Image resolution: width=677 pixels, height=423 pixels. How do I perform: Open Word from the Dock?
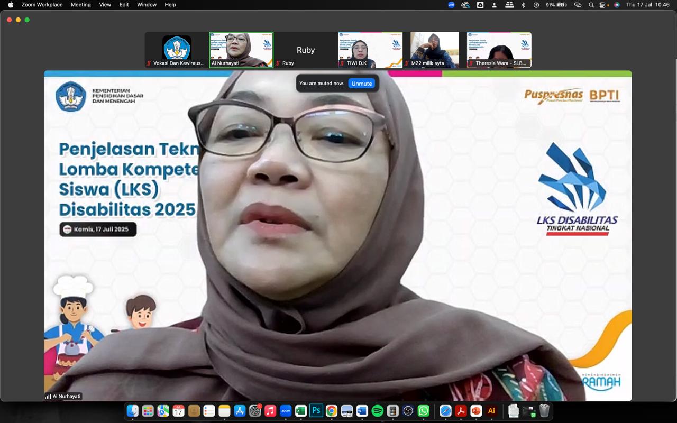point(362,411)
